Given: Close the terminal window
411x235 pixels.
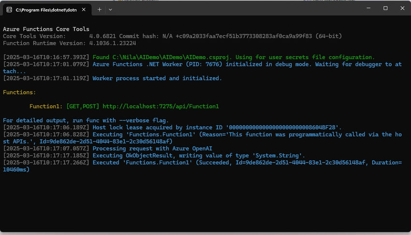Looking at the screenshot, I should (x=402, y=8).
